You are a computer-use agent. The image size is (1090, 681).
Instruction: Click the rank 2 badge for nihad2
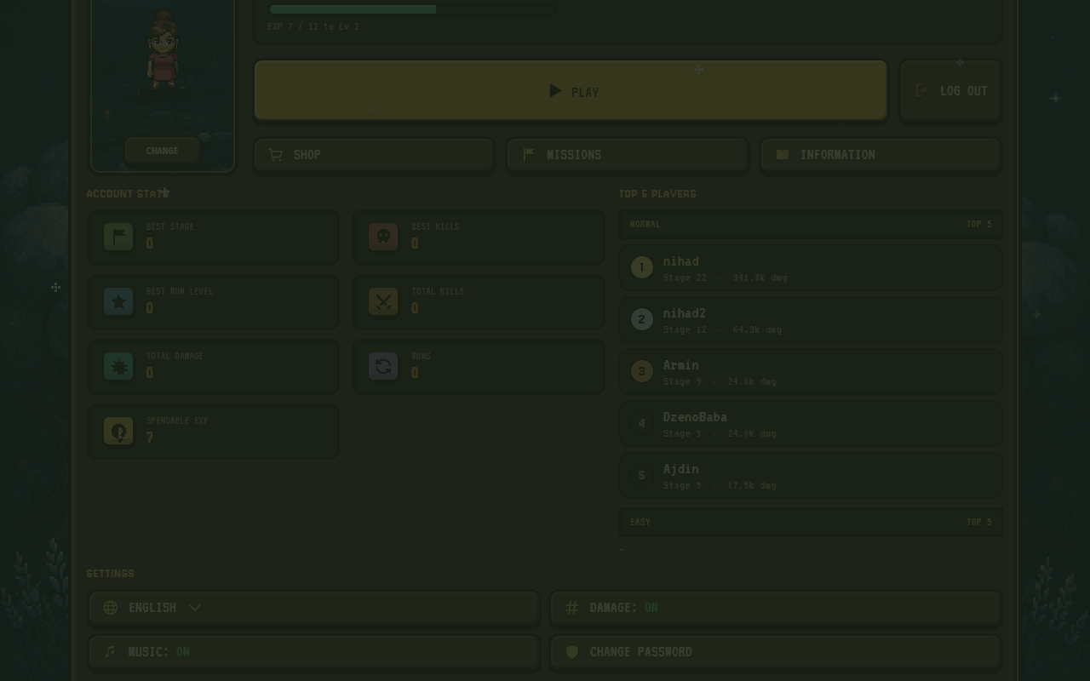pos(642,319)
